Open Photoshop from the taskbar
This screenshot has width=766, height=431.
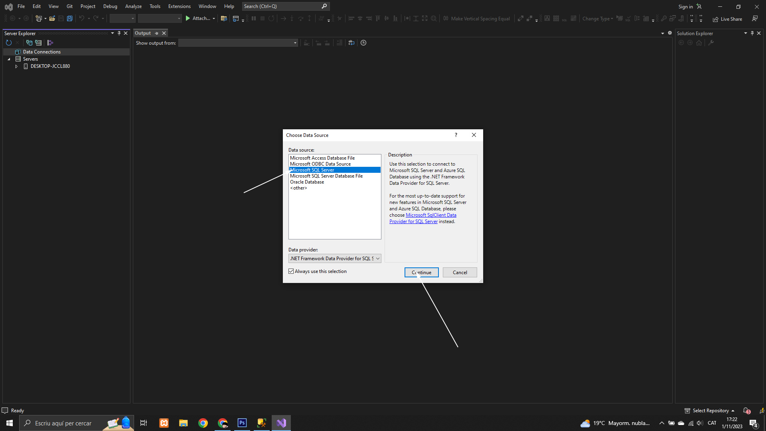tap(242, 423)
